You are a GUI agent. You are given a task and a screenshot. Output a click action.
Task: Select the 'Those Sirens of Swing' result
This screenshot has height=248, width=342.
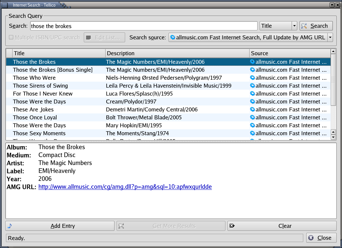click(x=168, y=86)
